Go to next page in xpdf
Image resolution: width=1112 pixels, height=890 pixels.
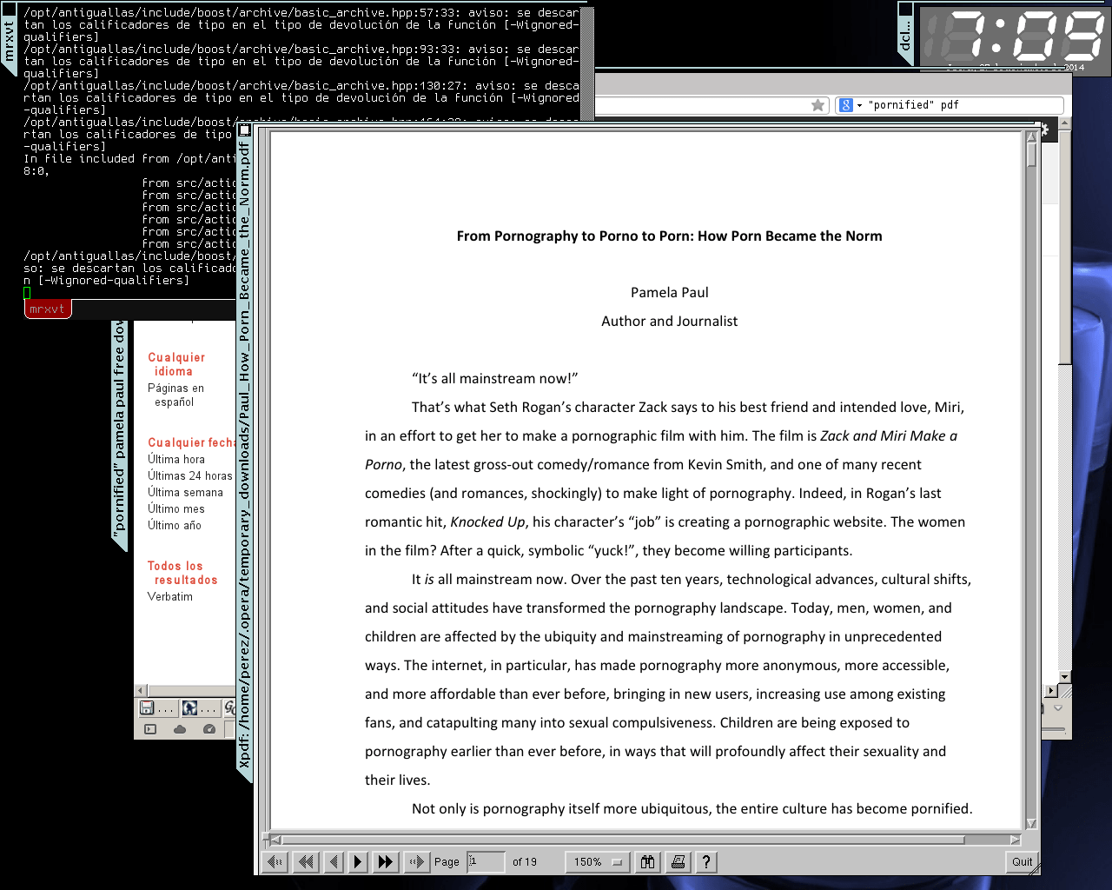point(358,862)
